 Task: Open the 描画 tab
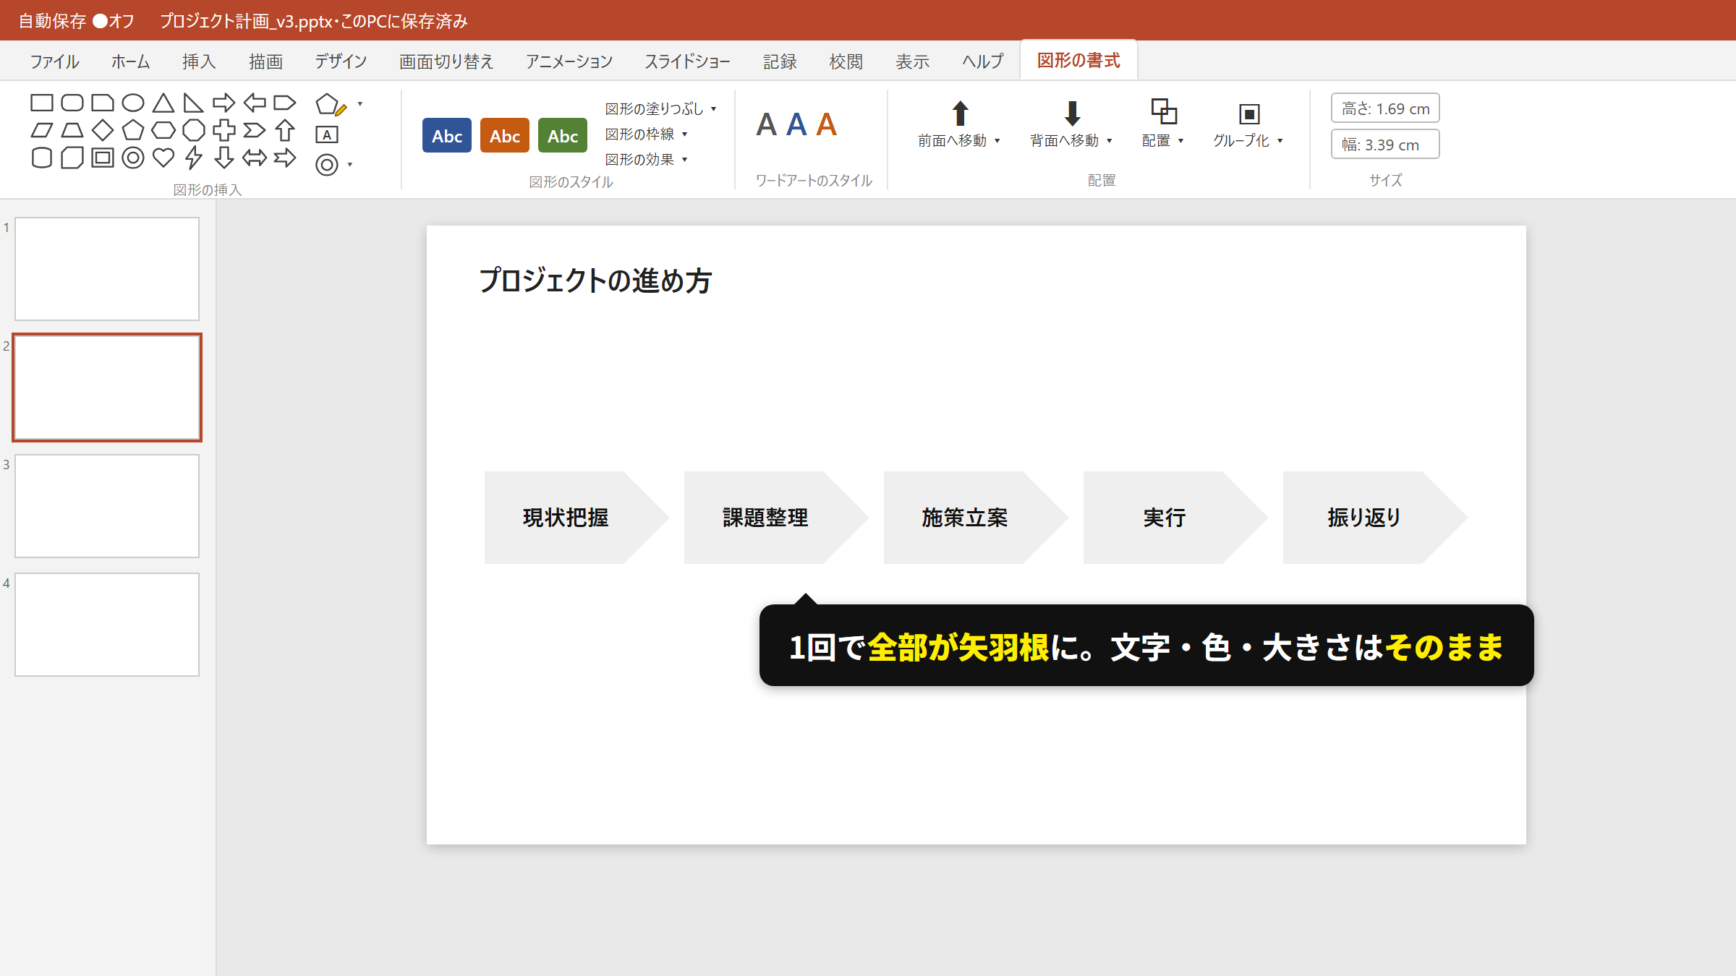[x=265, y=61]
